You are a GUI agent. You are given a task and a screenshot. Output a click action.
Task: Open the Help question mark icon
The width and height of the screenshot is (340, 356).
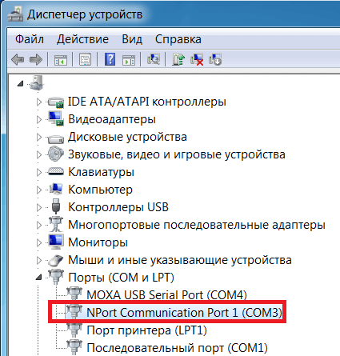coord(110,59)
